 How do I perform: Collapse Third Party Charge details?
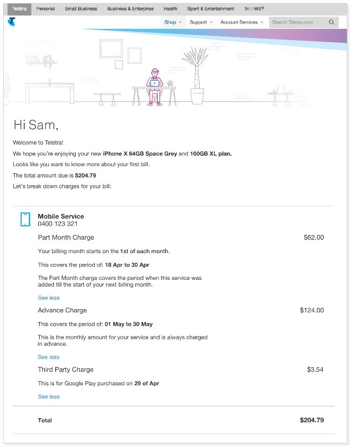click(x=48, y=397)
